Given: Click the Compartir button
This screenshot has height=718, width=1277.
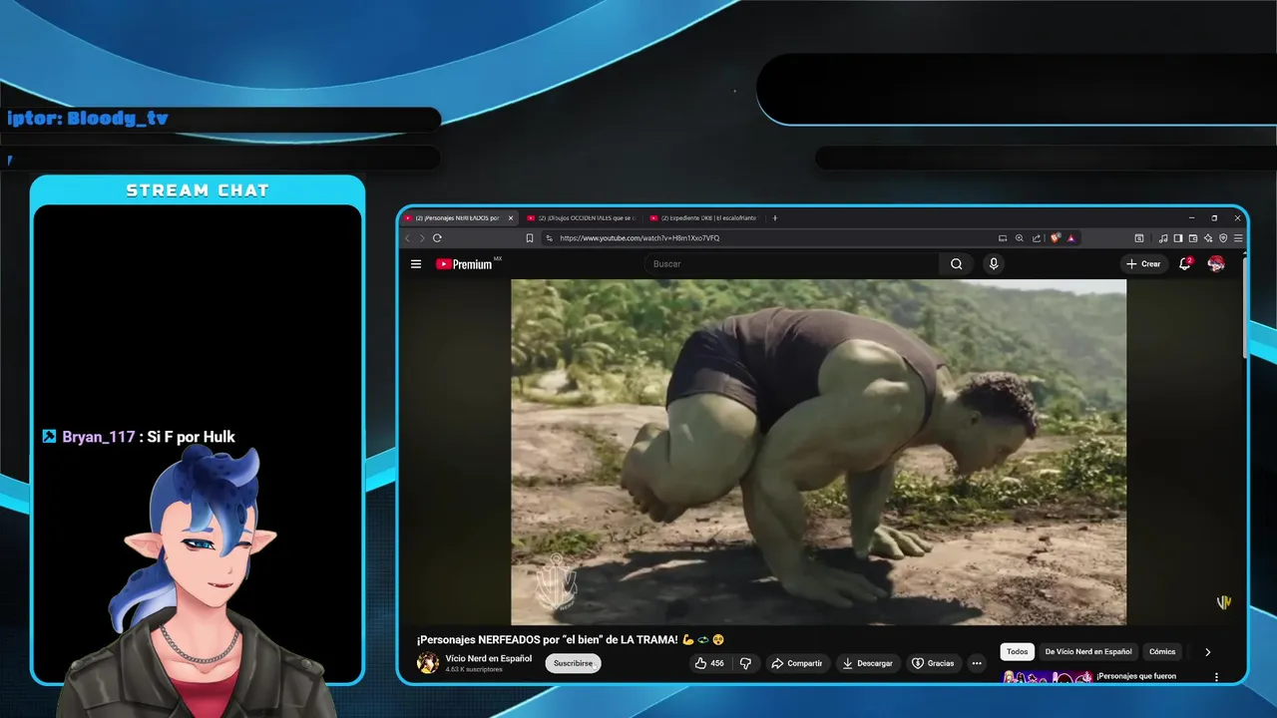Looking at the screenshot, I should point(796,663).
